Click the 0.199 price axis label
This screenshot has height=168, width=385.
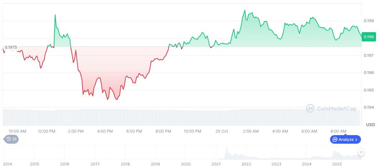pos(368,21)
